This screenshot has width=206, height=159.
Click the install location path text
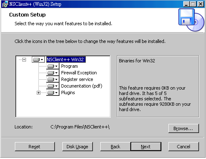[x=80, y=127]
